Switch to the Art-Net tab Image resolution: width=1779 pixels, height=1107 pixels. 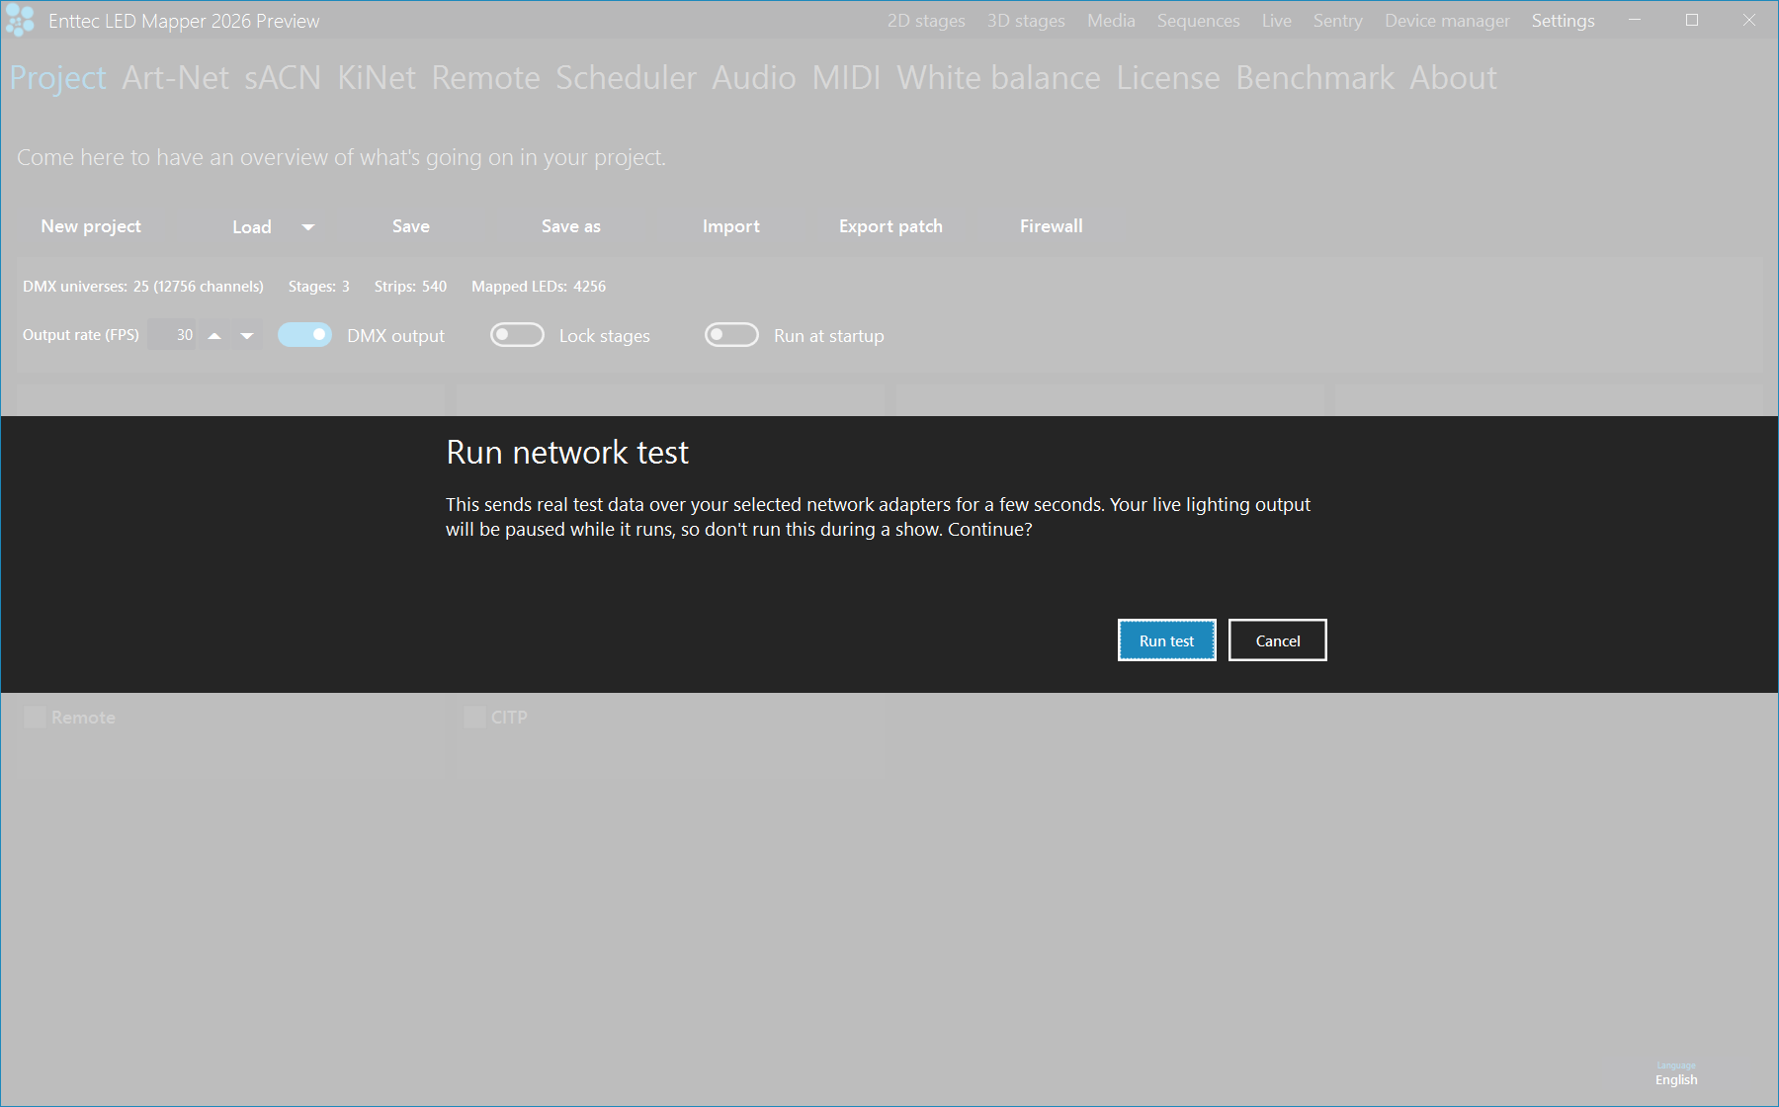(x=175, y=78)
